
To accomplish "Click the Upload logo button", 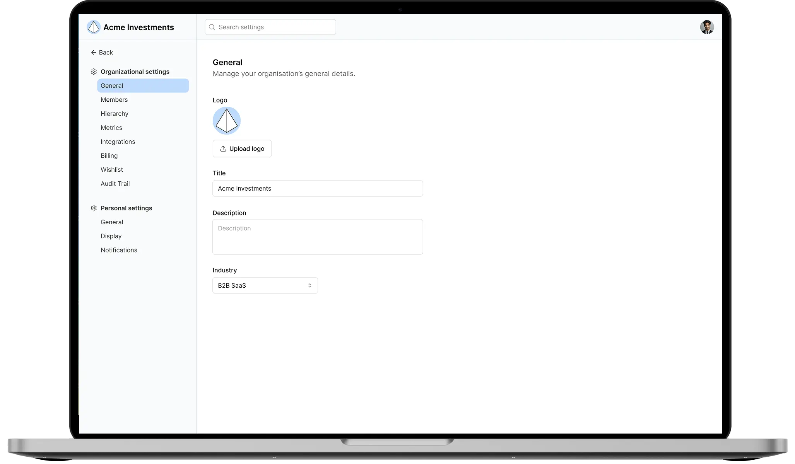I will 242,149.
